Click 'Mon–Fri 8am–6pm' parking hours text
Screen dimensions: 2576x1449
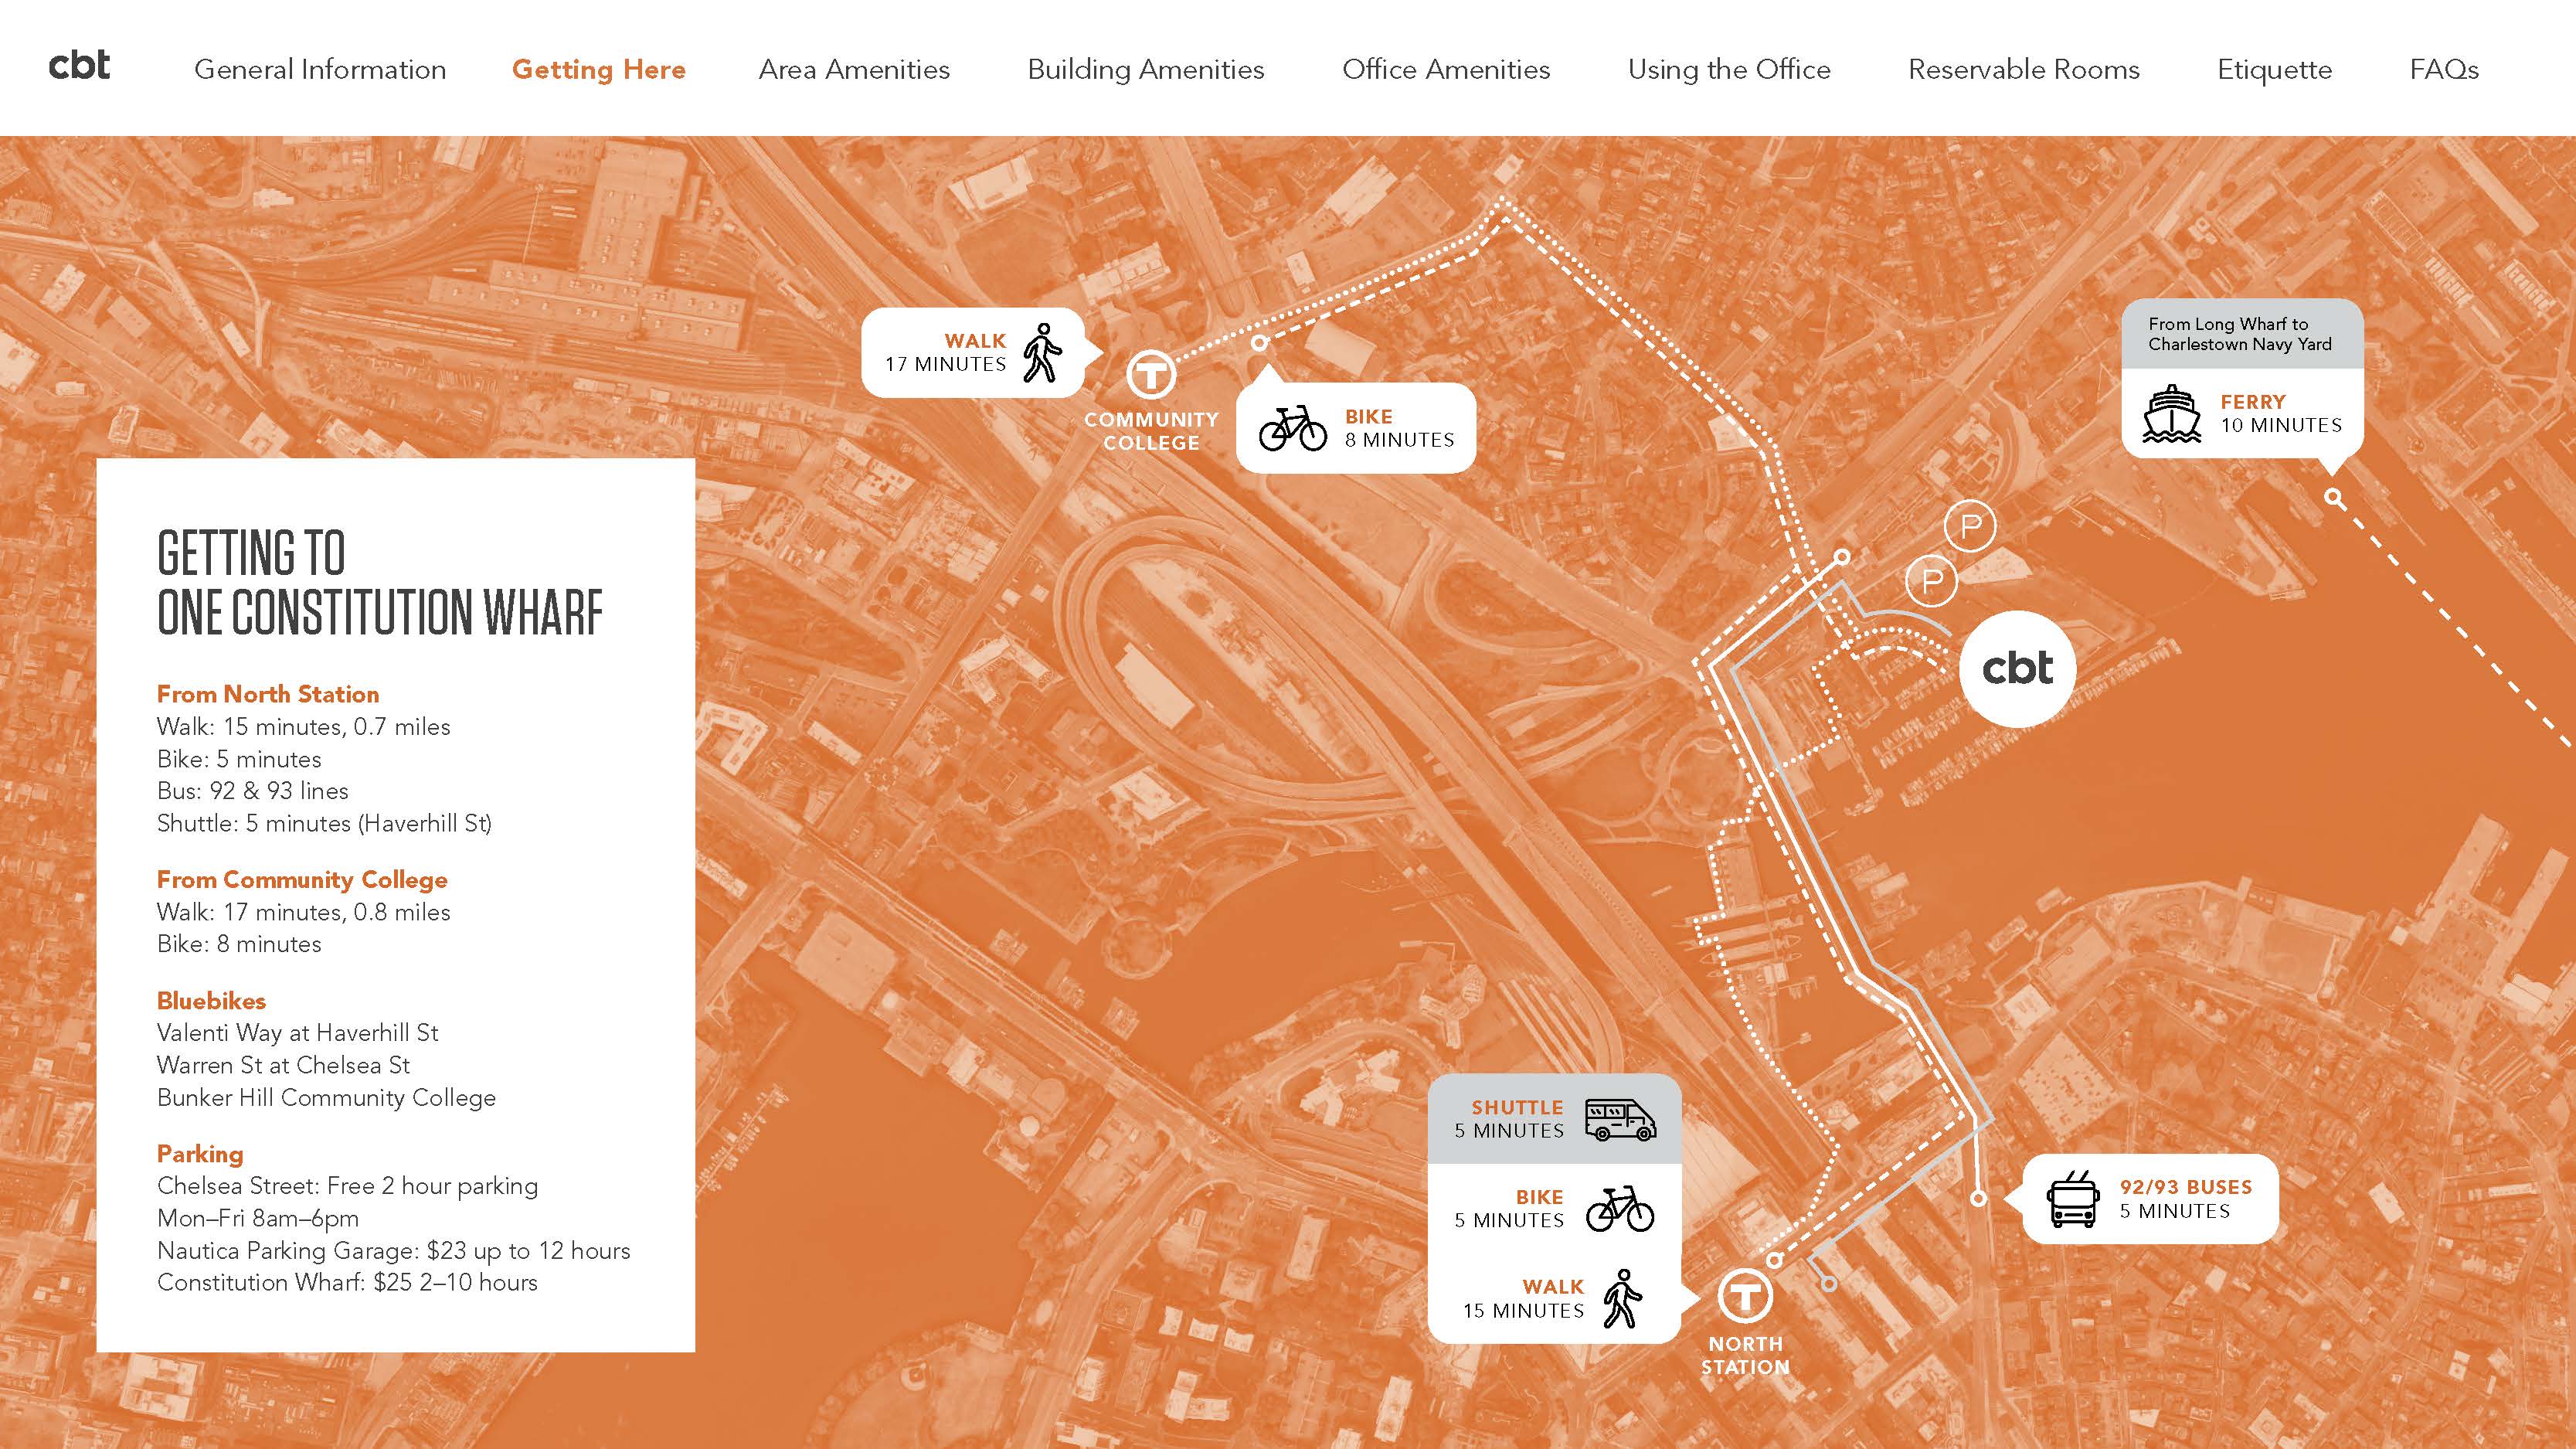coord(258,1218)
